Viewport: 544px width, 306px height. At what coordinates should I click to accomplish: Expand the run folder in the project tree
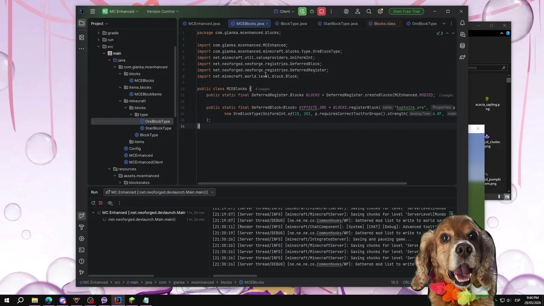tap(99, 40)
